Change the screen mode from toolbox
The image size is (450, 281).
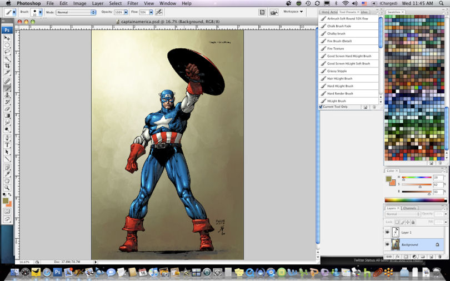tap(7, 219)
